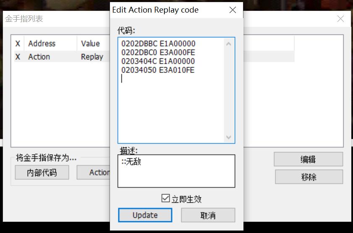The image size is (353, 233).
Task: Click the Replay value cell
Action: point(92,57)
